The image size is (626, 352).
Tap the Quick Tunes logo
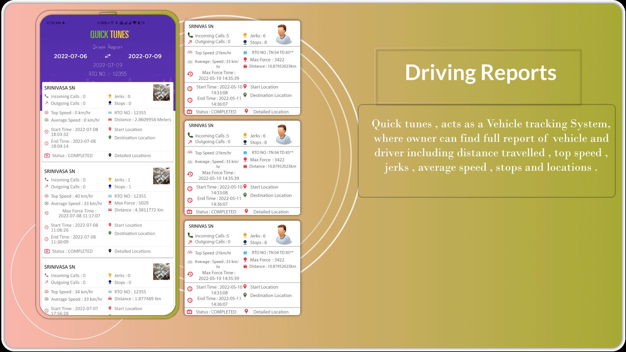(x=110, y=34)
